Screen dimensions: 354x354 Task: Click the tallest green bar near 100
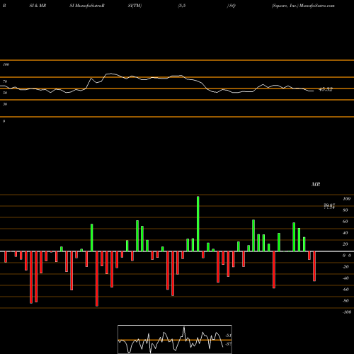pyautogui.click(x=198, y=224)
